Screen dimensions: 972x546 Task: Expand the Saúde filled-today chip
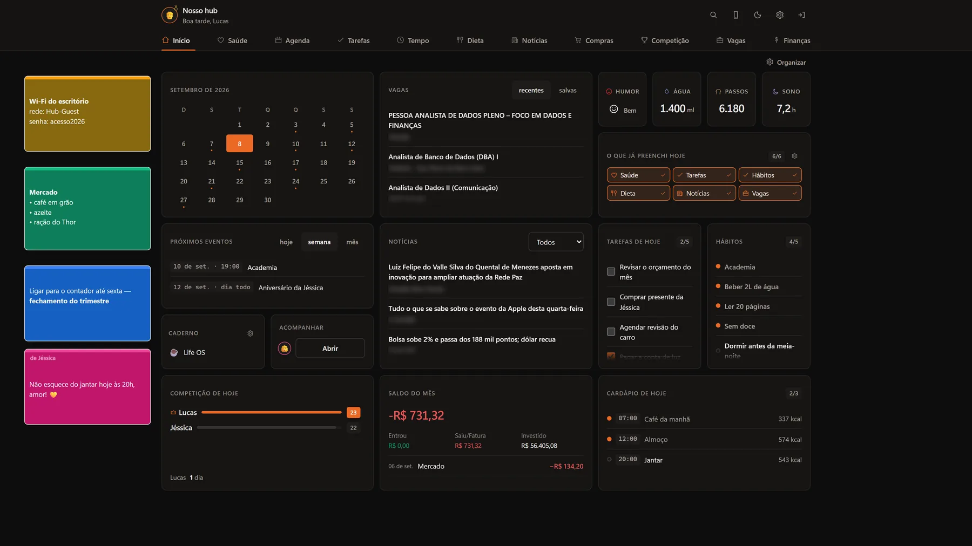click(x=638, y=175)
